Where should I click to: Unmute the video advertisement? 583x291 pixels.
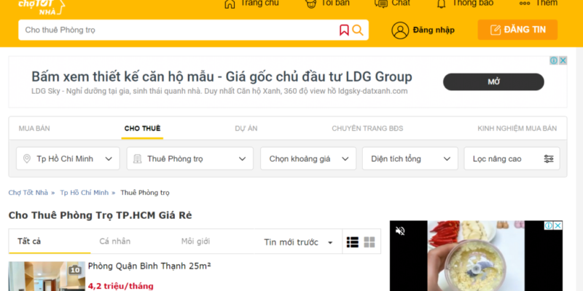(400, 231)
